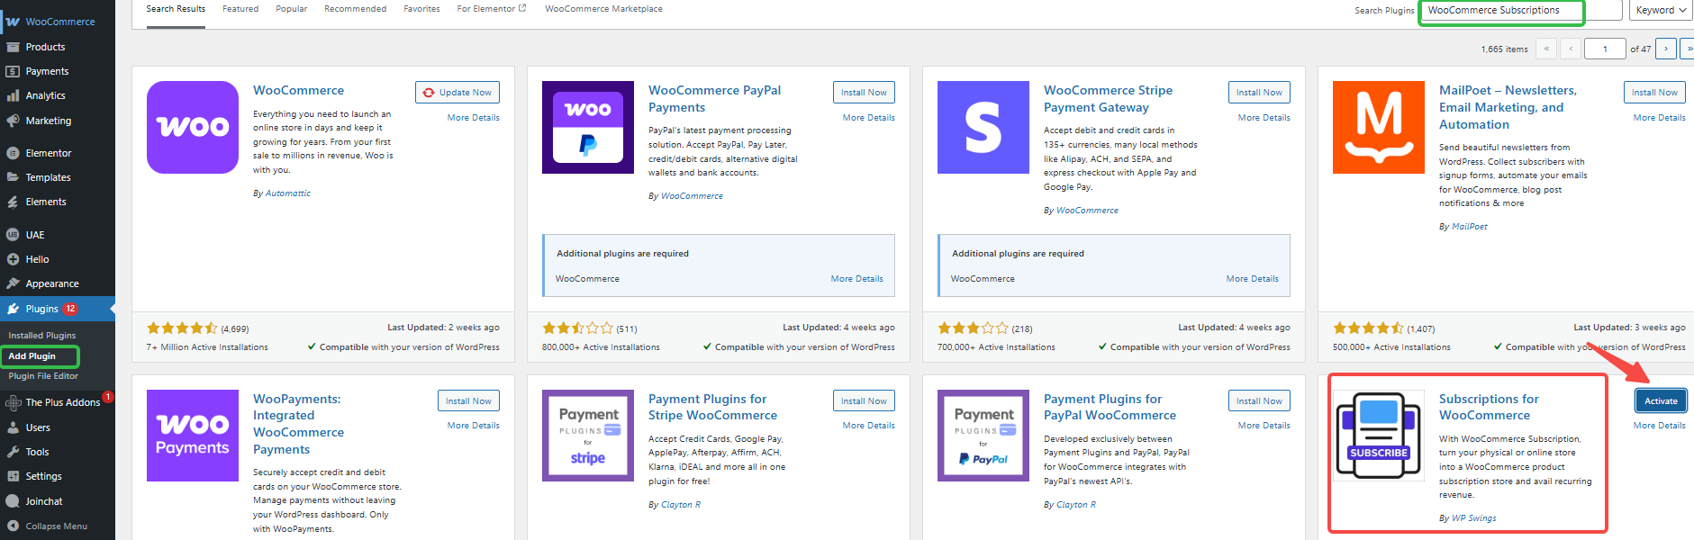Viewport: 1694px width, 540px height.
Task: Click the Elementor sidebar icon
Action: click(x=13, y=153)
